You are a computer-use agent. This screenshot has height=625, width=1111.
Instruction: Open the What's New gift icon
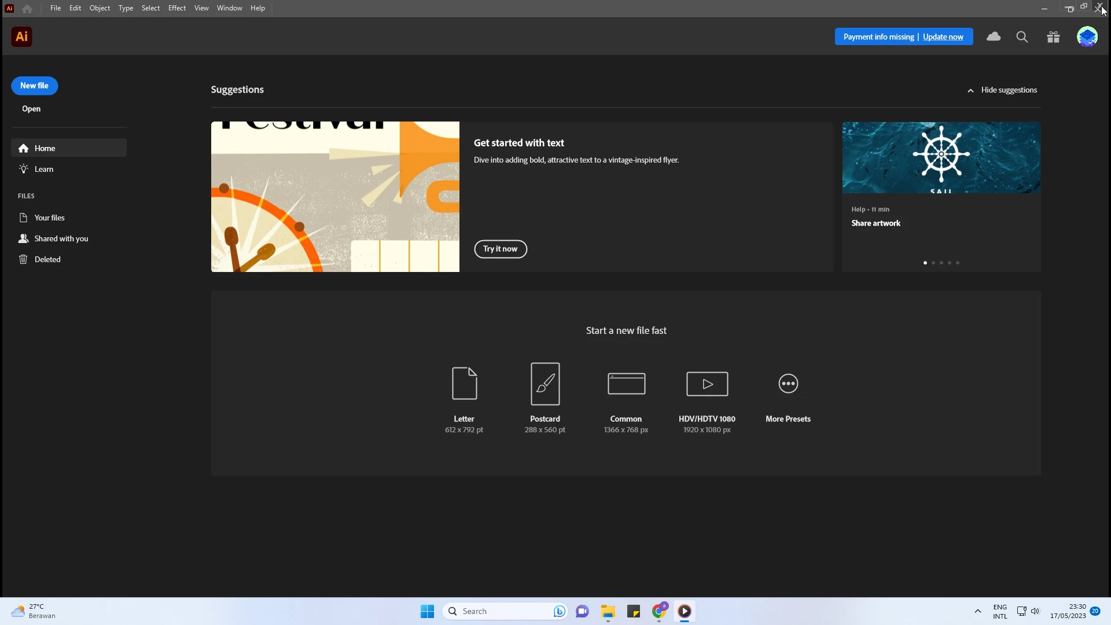[x=1053, y=37]
